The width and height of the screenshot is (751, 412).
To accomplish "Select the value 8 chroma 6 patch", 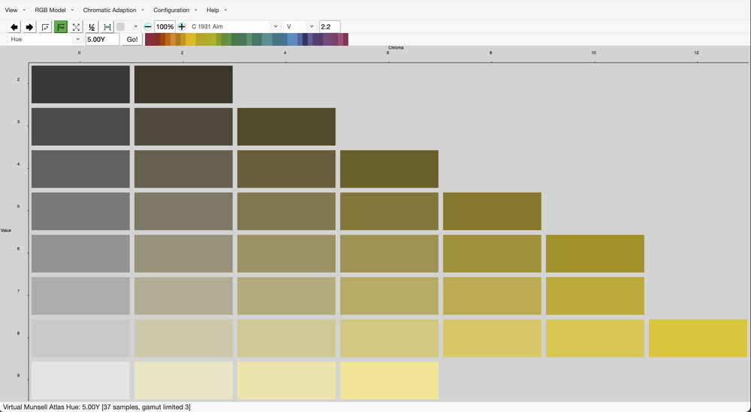I will (x=389, y=338).
